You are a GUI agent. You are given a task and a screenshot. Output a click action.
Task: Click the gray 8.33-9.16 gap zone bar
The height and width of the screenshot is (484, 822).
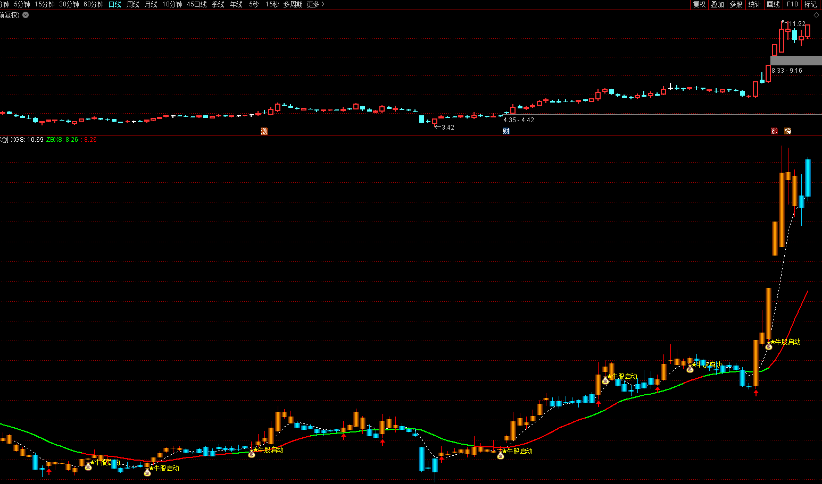796,61
